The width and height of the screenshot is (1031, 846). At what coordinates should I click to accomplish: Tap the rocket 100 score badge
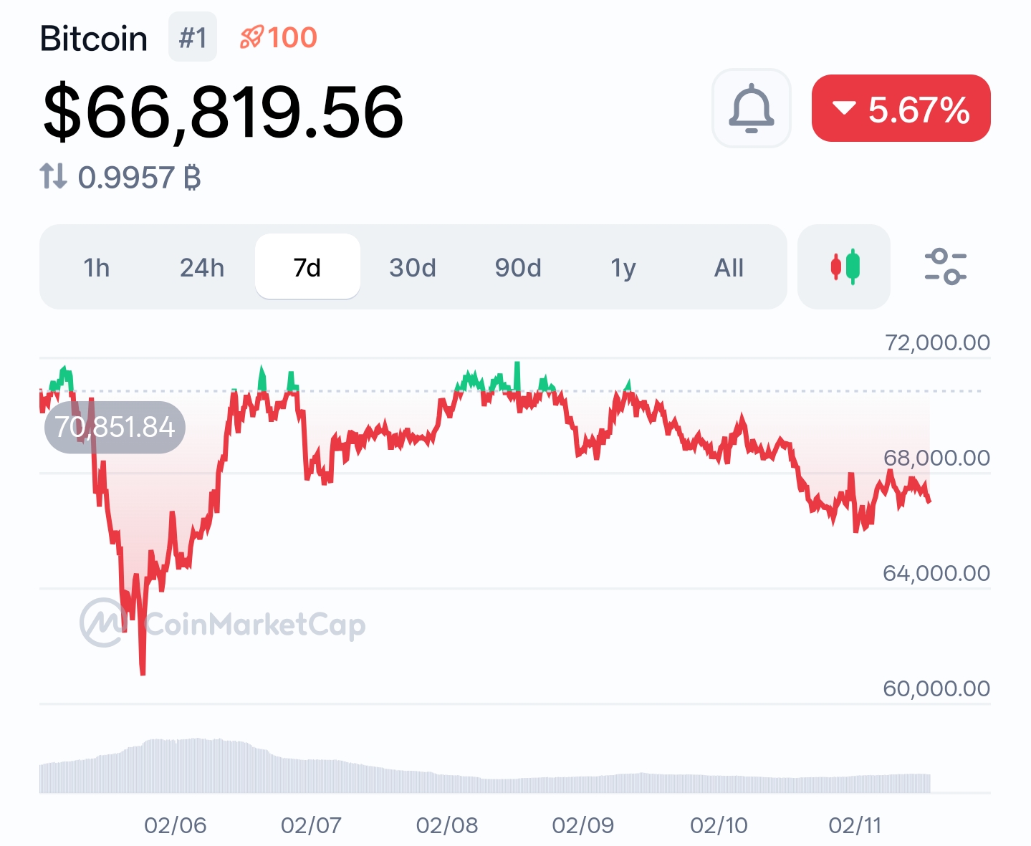coord(279,37)
